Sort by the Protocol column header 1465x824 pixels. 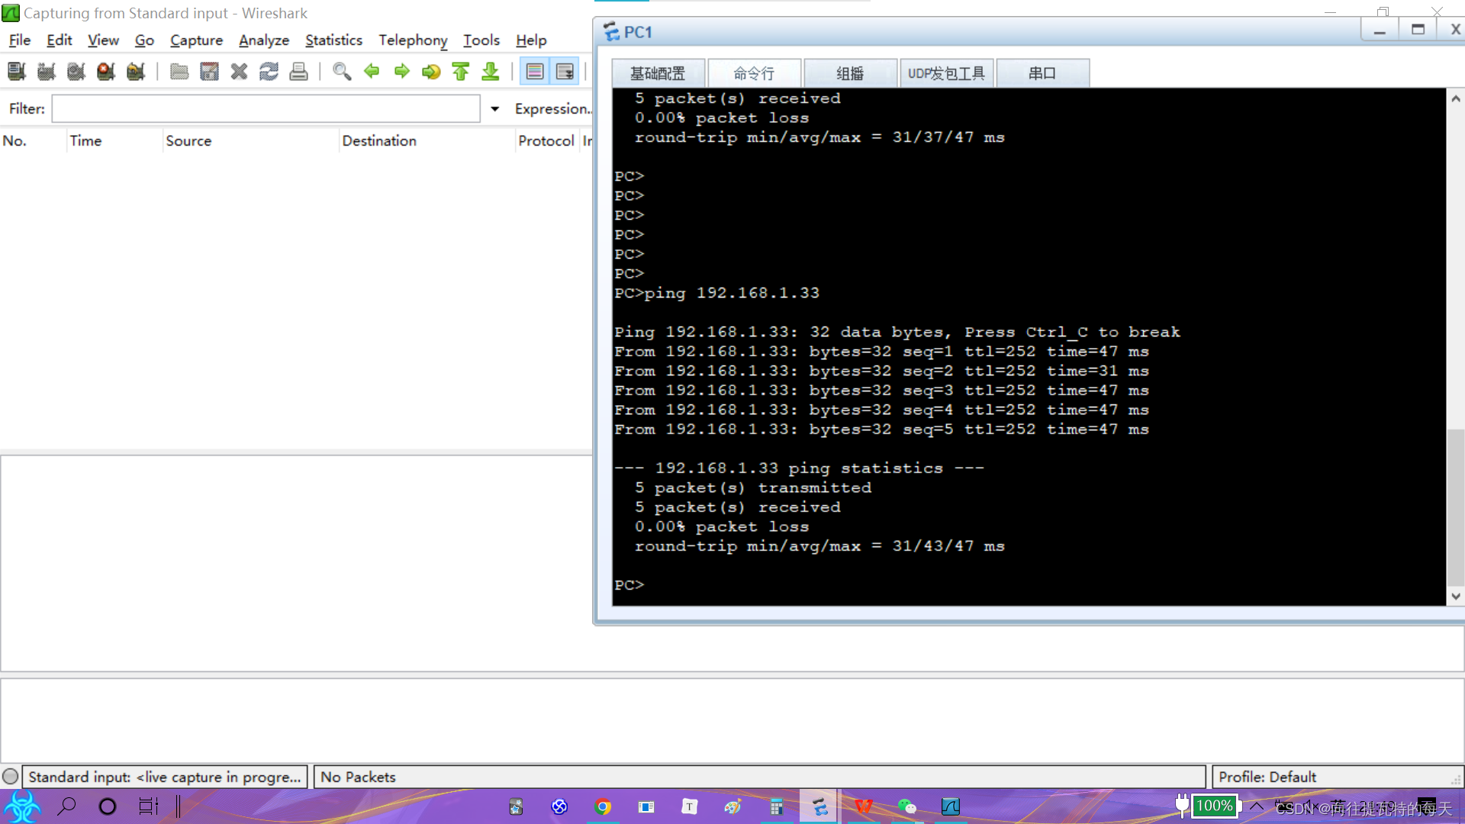coord(546,141)
